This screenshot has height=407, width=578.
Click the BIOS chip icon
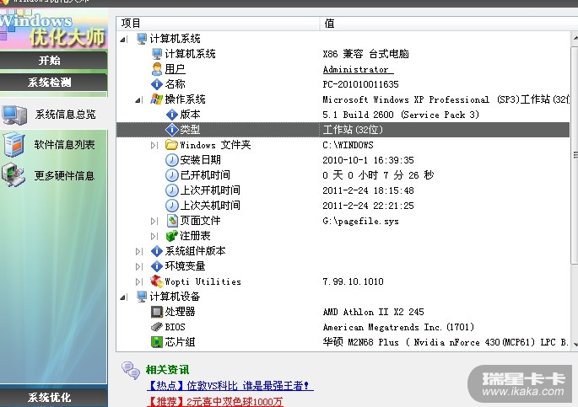(157, 327)
